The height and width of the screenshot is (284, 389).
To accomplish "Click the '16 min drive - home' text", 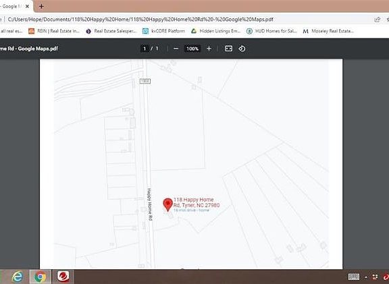I will pyautogui.click(x=191, y=210).
